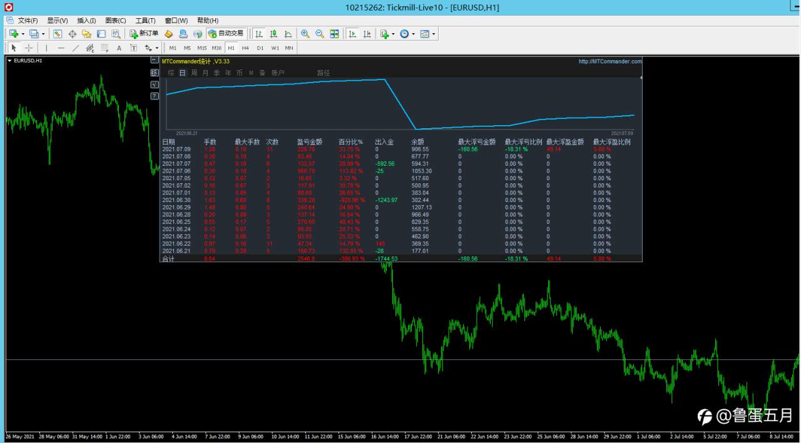Expand the Profiles dropdown arrow

click(x=43, y=34)
